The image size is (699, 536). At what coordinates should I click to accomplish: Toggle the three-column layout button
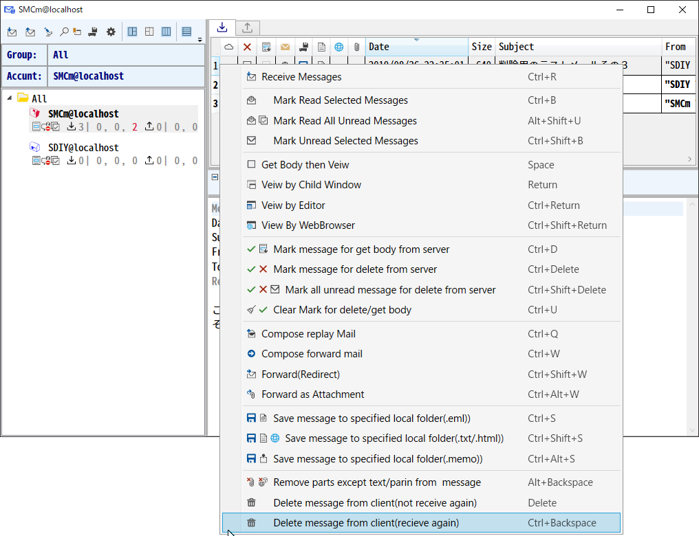(166, 32)
